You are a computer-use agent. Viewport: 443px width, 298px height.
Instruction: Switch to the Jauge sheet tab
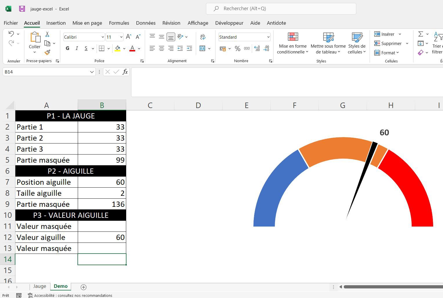pyautogui.click(x=39, y=286)
